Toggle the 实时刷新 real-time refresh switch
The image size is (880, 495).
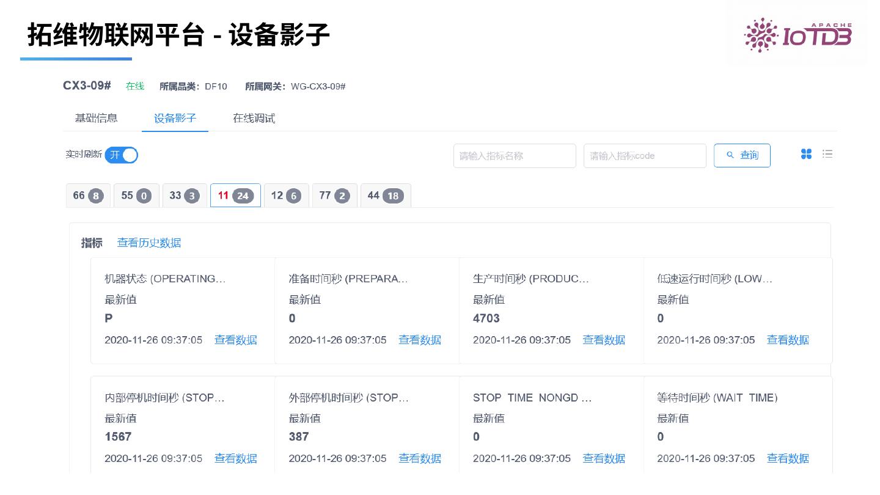(121, 155)
